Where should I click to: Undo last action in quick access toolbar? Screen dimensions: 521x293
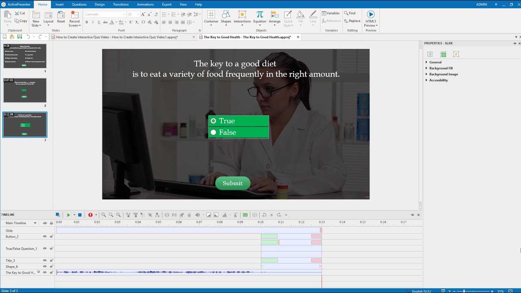(28, 37)
